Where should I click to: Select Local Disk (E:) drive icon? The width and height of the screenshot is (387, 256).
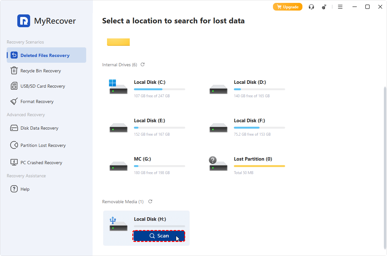pos(118,128)
